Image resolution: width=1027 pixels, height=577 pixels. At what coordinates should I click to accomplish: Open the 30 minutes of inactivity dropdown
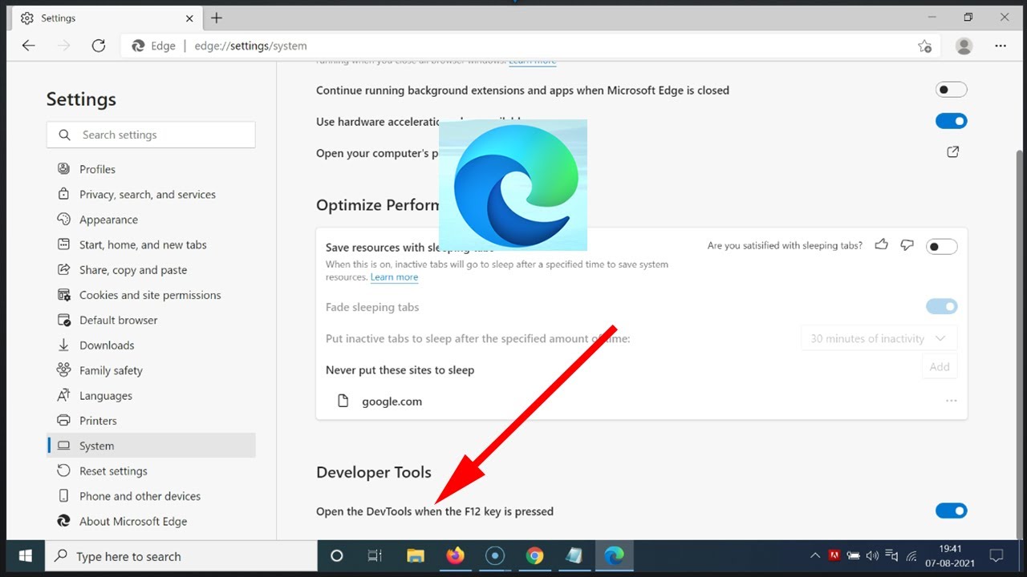(x=879, y=338)
